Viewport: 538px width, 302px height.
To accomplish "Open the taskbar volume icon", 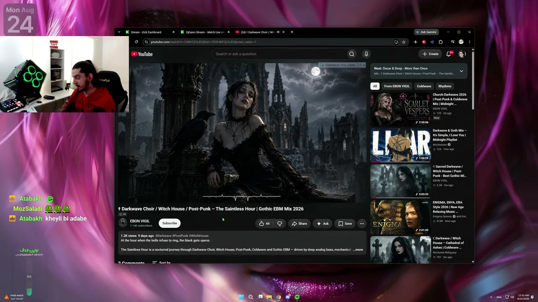I will click(x=512, y=297).
